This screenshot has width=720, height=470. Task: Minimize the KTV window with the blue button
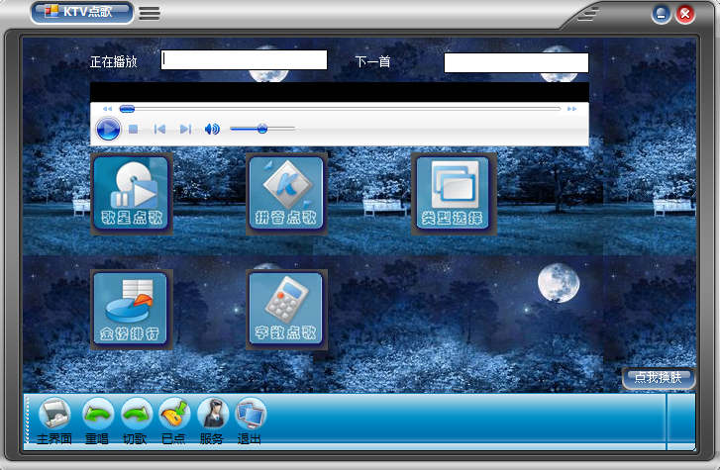pyautogui.click(x=662, y=14)
